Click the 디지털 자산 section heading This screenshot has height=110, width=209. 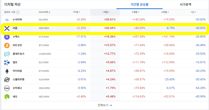12,4
